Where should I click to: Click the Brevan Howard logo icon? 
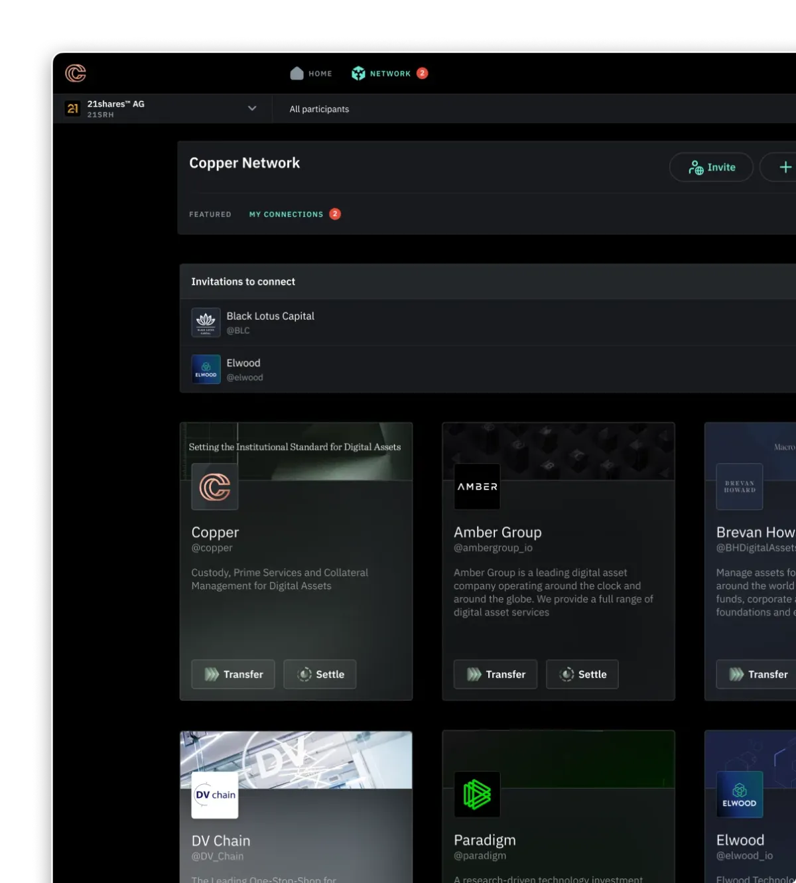coord(739,486)
